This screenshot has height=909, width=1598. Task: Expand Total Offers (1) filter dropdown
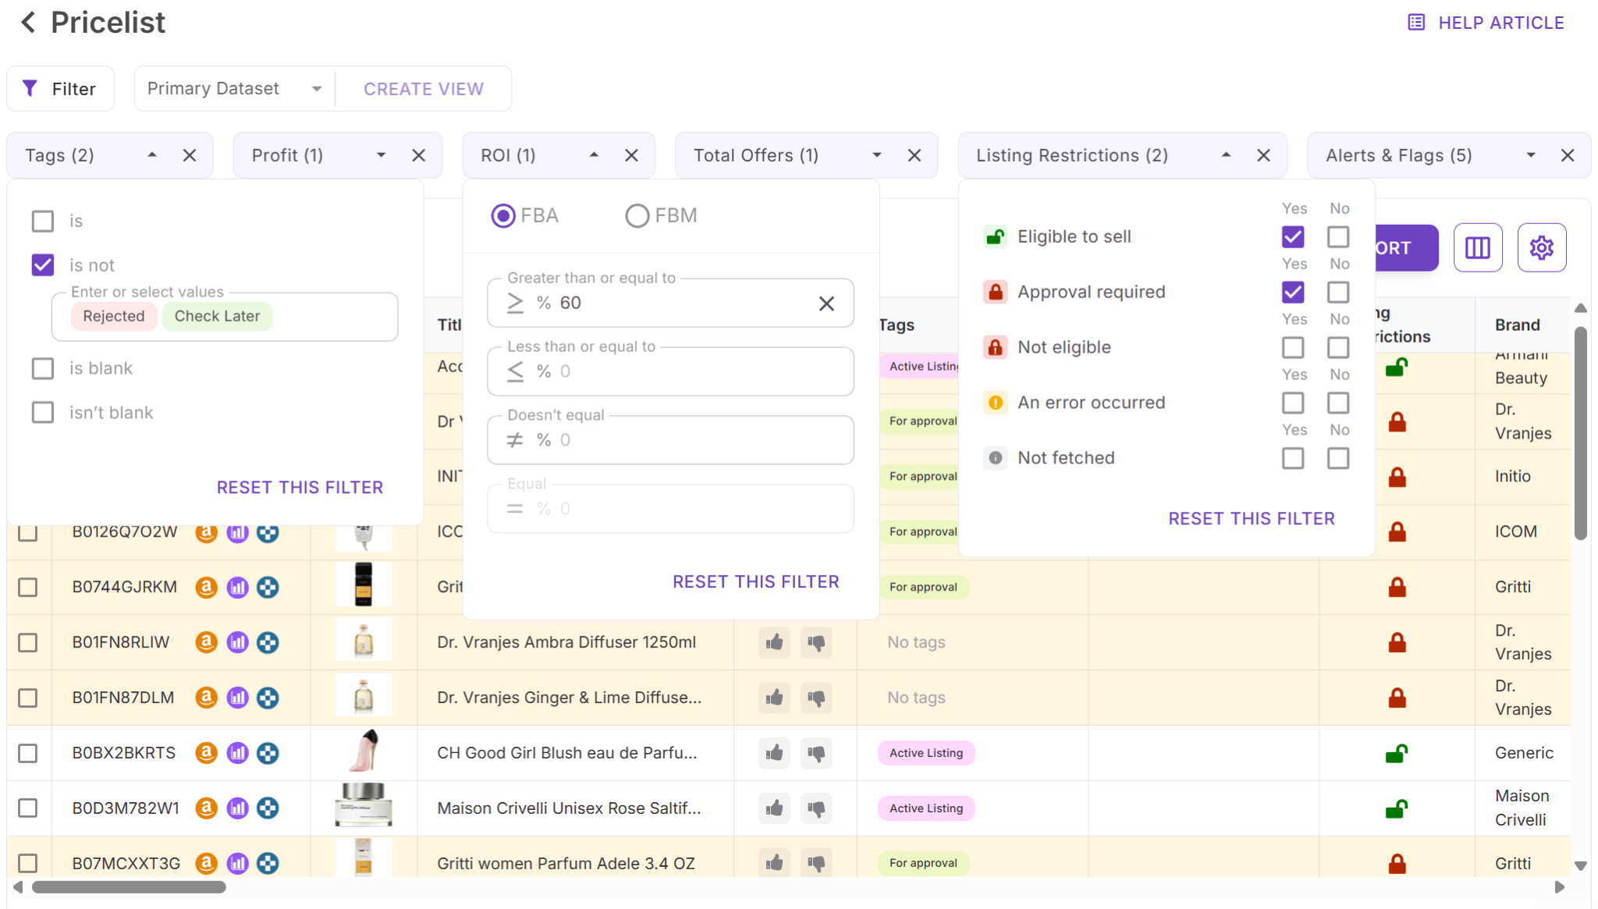(x=877, y=155)
